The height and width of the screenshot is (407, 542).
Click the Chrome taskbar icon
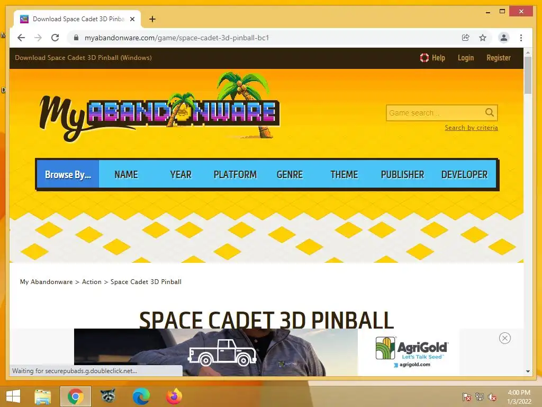(75, 396)
